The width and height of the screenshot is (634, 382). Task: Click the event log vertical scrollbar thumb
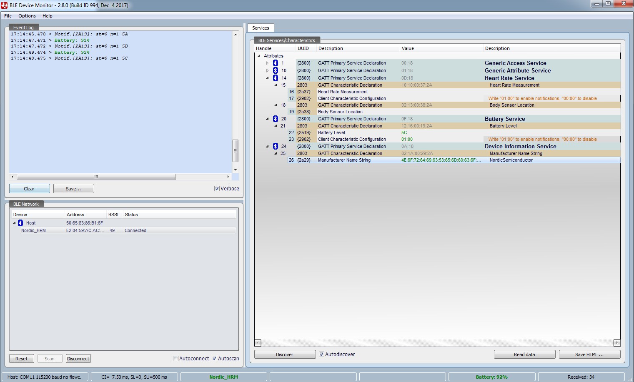click(235, 150)
